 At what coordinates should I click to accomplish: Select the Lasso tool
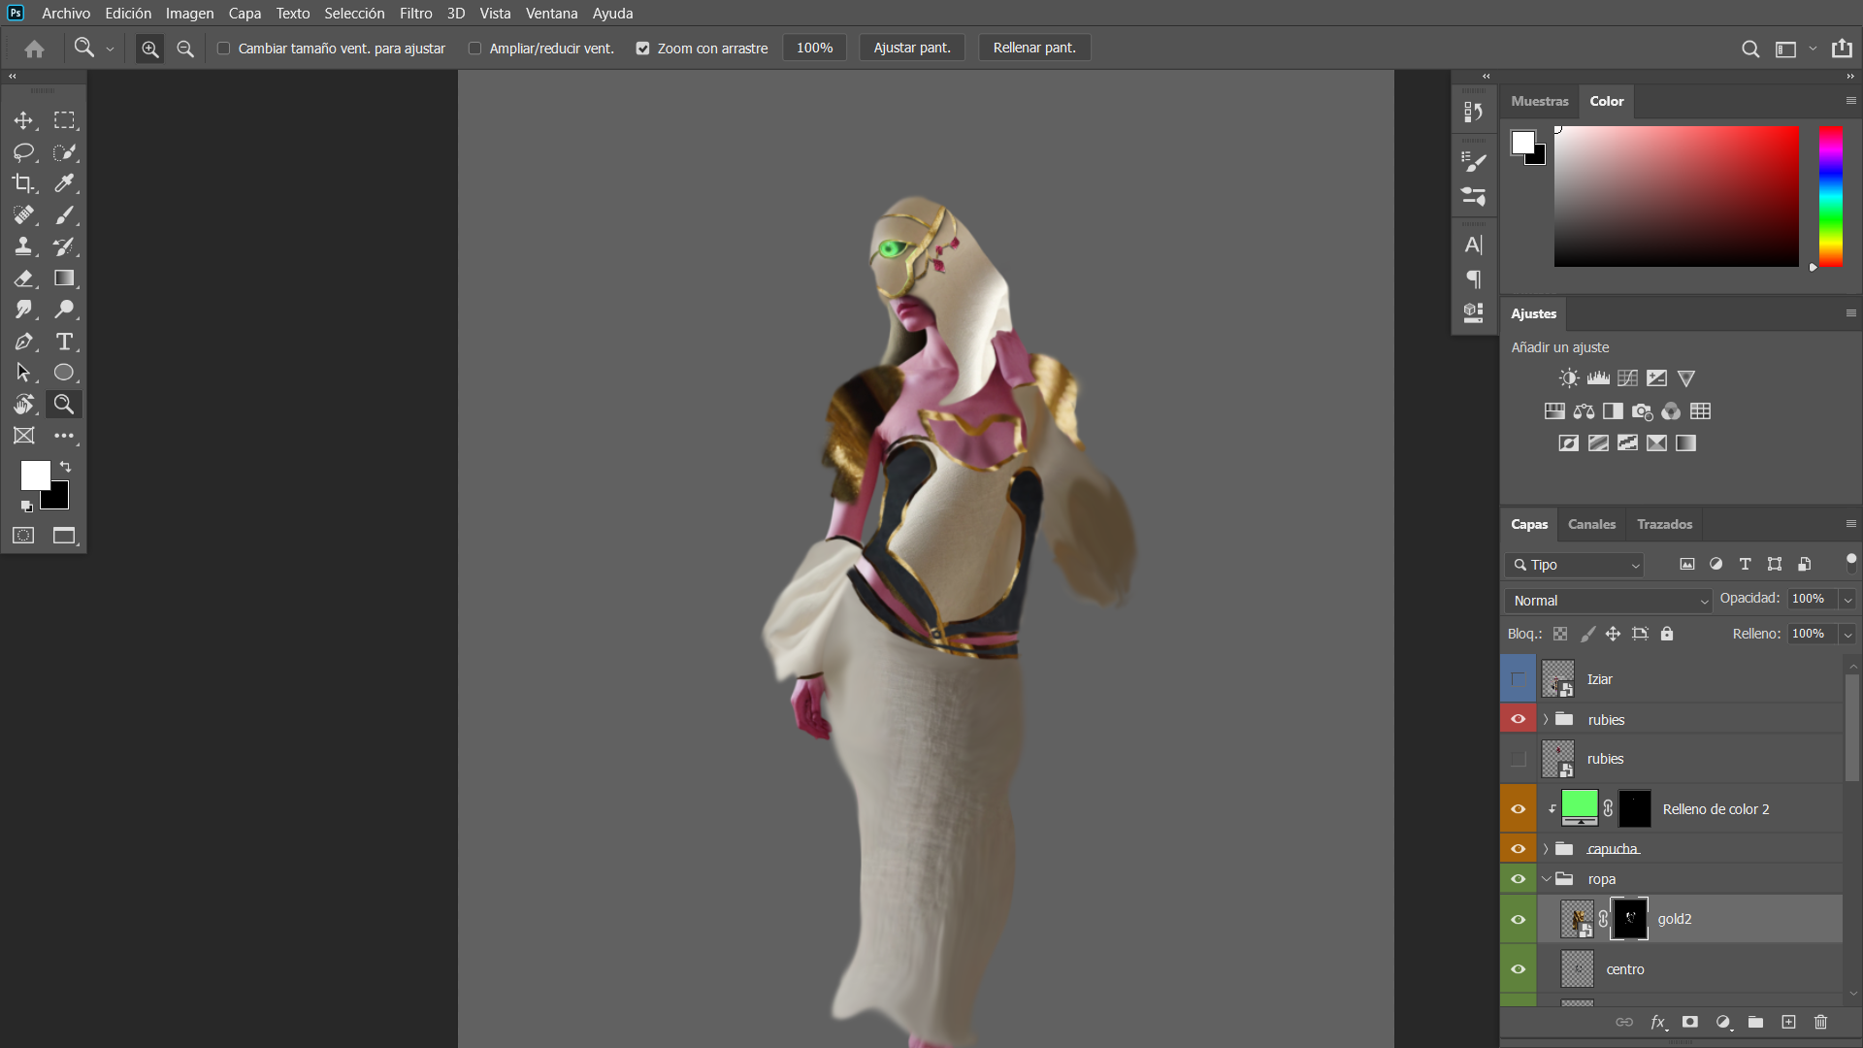click(23, 152)
